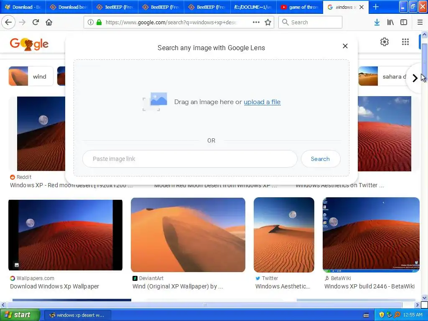Click the 12:55 AM taskbar clock
428x321 pixels.
pos(413,315)
